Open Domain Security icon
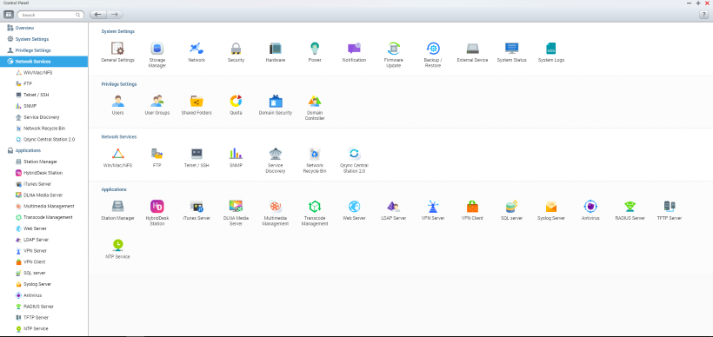713x337 pixels. point(275,101)
